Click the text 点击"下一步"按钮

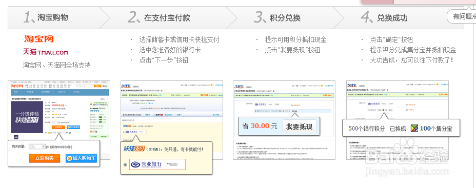tap(164, 60)
